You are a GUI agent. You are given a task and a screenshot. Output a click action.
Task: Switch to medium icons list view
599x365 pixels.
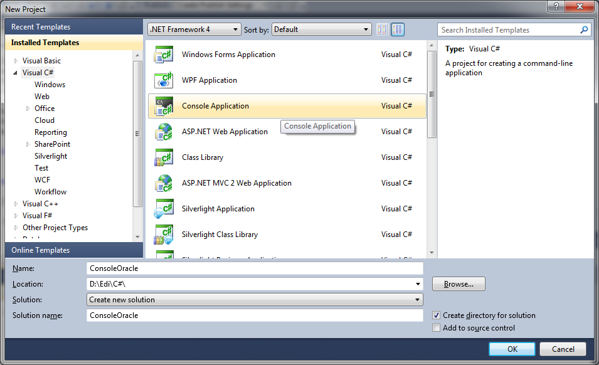398,29
